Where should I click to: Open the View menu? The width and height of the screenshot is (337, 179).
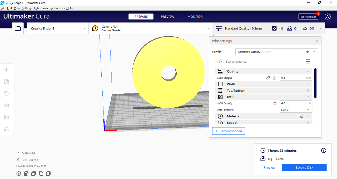17,8
